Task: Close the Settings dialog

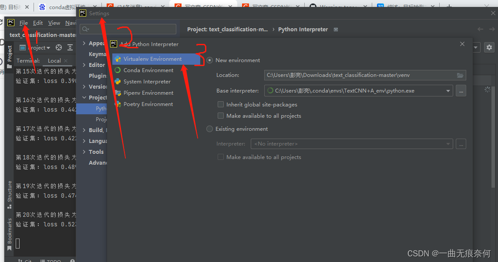Action: point(493,13)
